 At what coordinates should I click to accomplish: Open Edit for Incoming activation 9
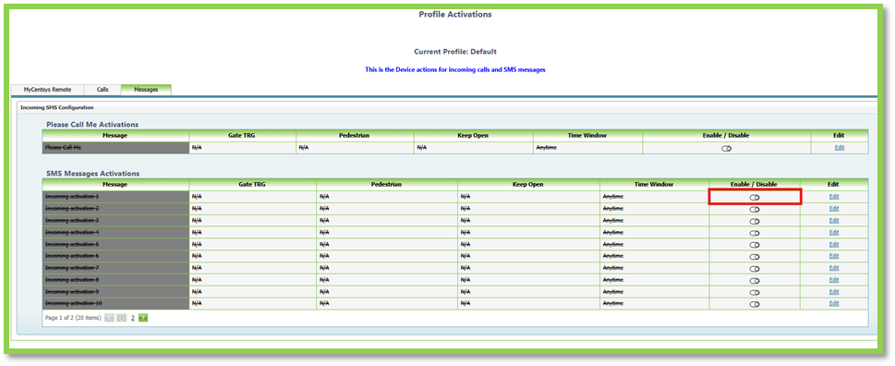point(834,291)
